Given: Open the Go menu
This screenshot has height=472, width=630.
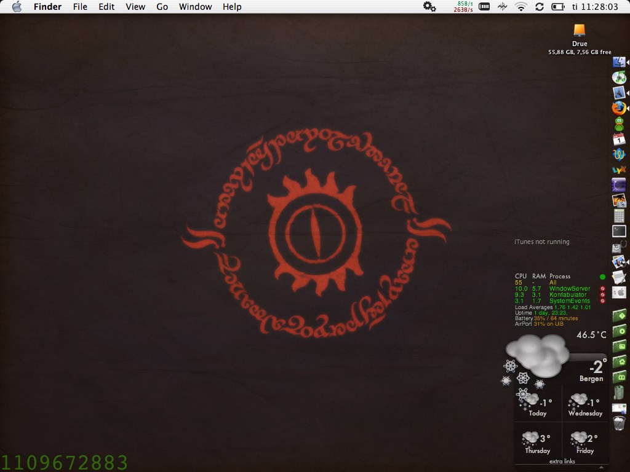Looking at the screenshot, I should click(162, 7).
